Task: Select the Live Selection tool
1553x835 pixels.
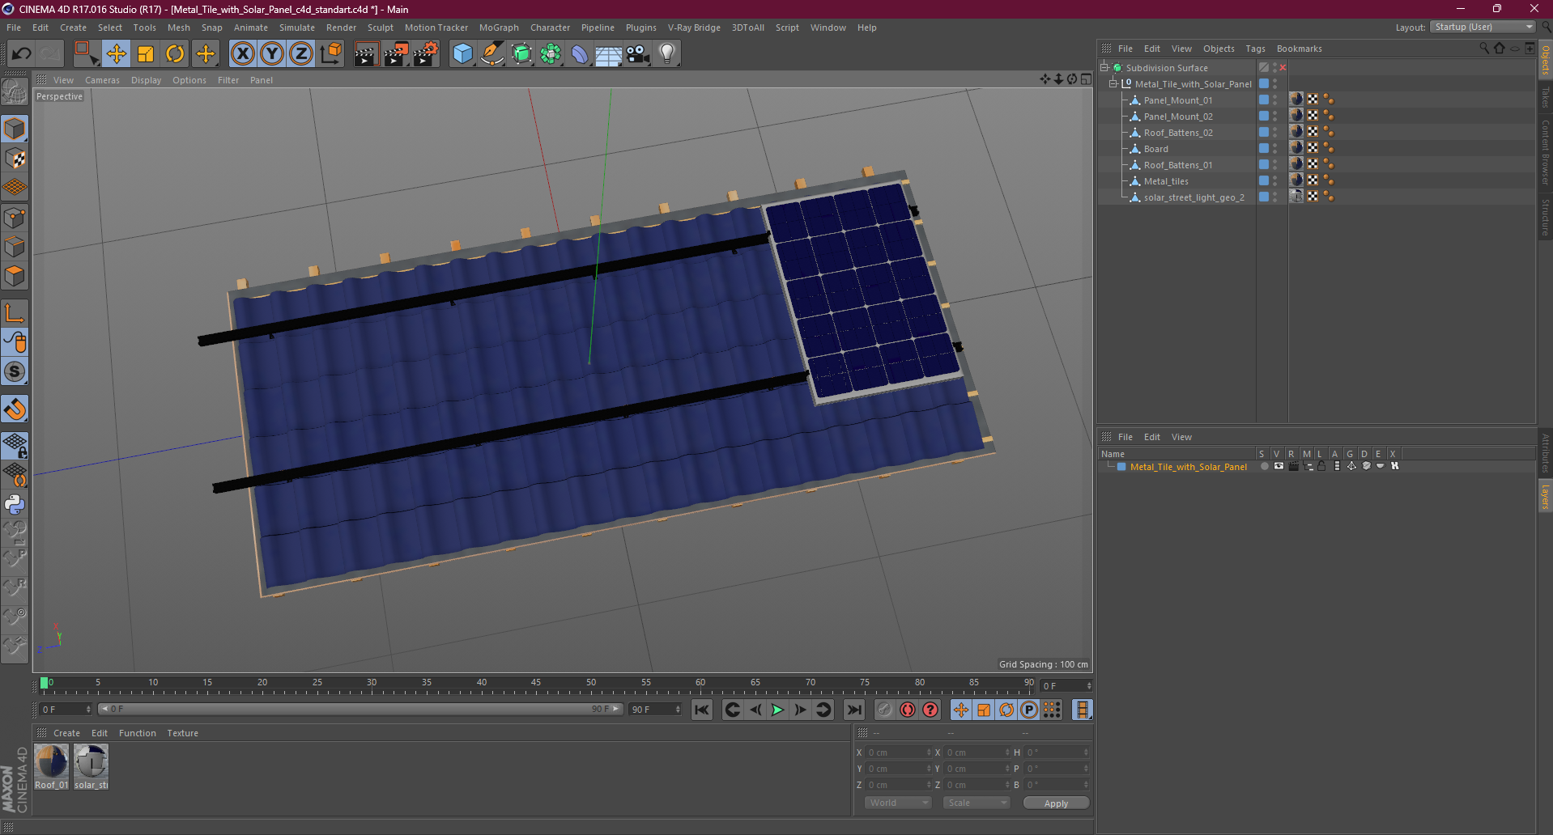Action: (86, 54)
